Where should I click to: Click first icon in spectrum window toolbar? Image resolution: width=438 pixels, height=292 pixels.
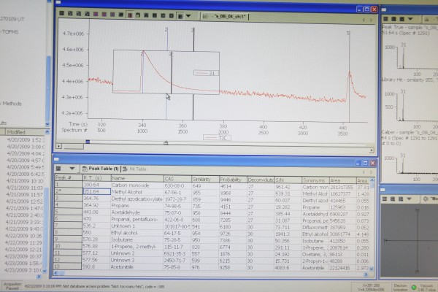pyautogui.click(x=385, y=19)
